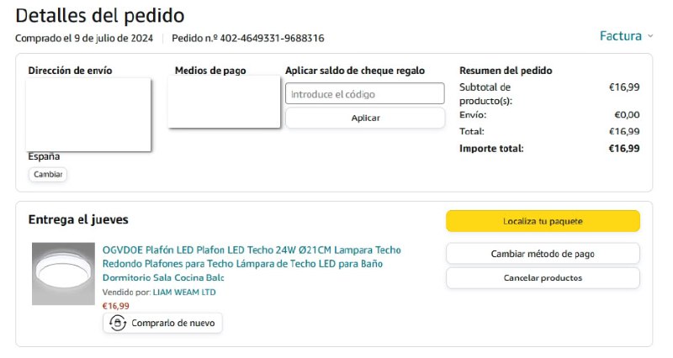
Task: Open the Factura invoice menu label
Action: tap(620, 36)
